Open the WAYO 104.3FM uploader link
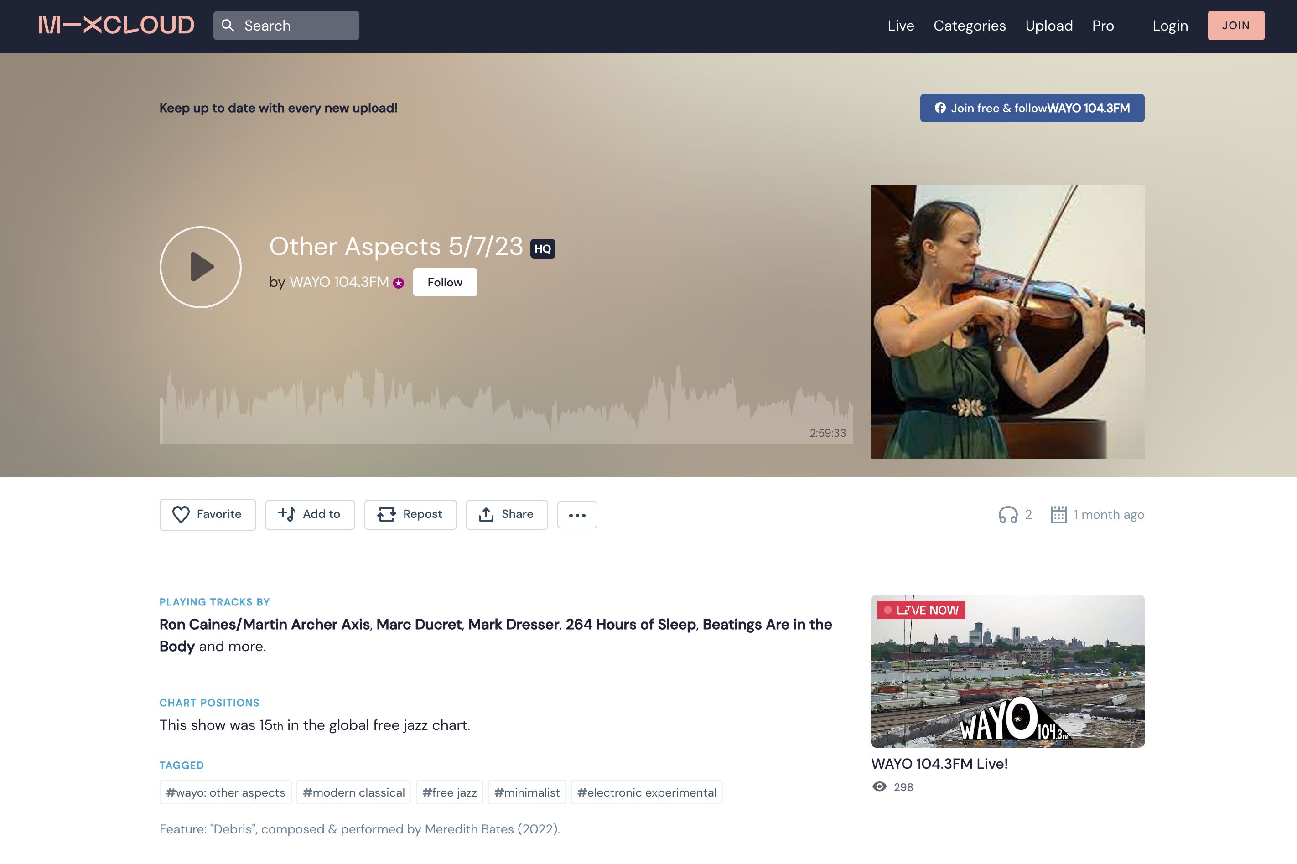The height and width of the screenshot is (864, 1297). [339, 282]
